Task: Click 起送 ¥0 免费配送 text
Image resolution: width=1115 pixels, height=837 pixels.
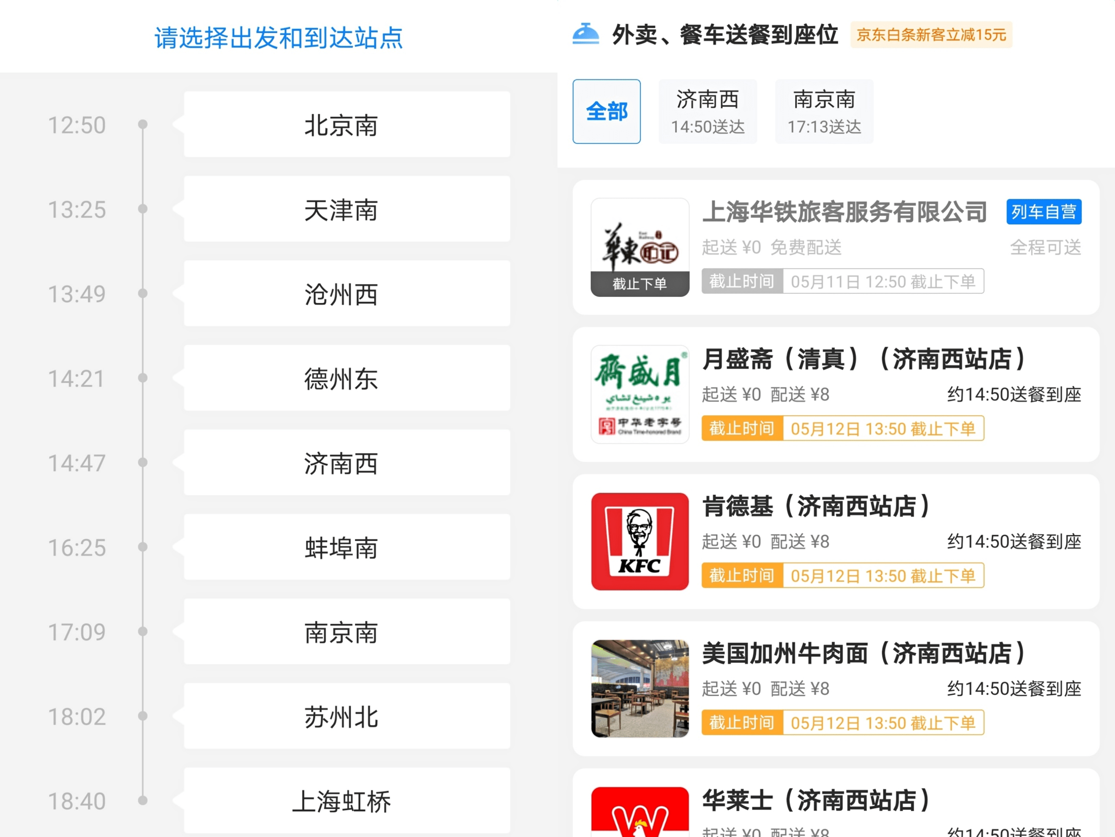Action: 772,248
